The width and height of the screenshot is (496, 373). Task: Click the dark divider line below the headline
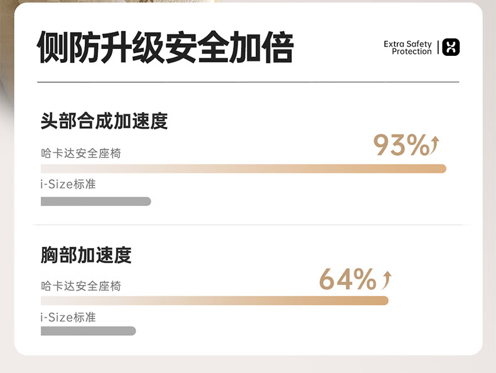click(x=248, y=82)
